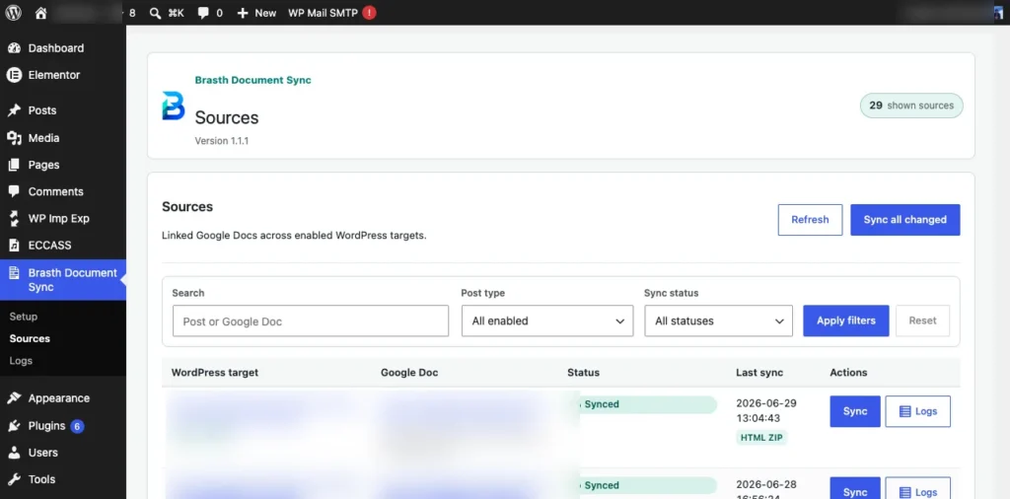Open the Dashboard menu

click(x=56, y=48)
